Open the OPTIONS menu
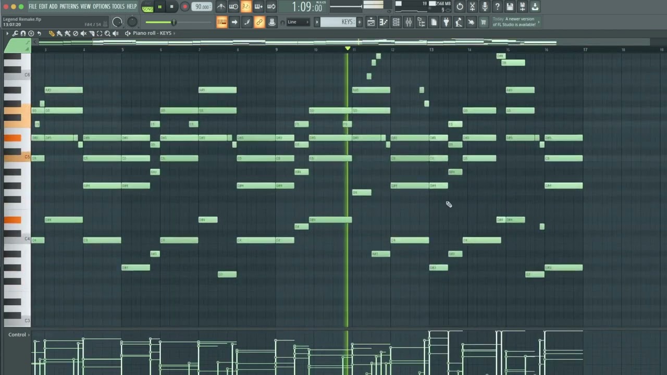 (x=102, y=6)
